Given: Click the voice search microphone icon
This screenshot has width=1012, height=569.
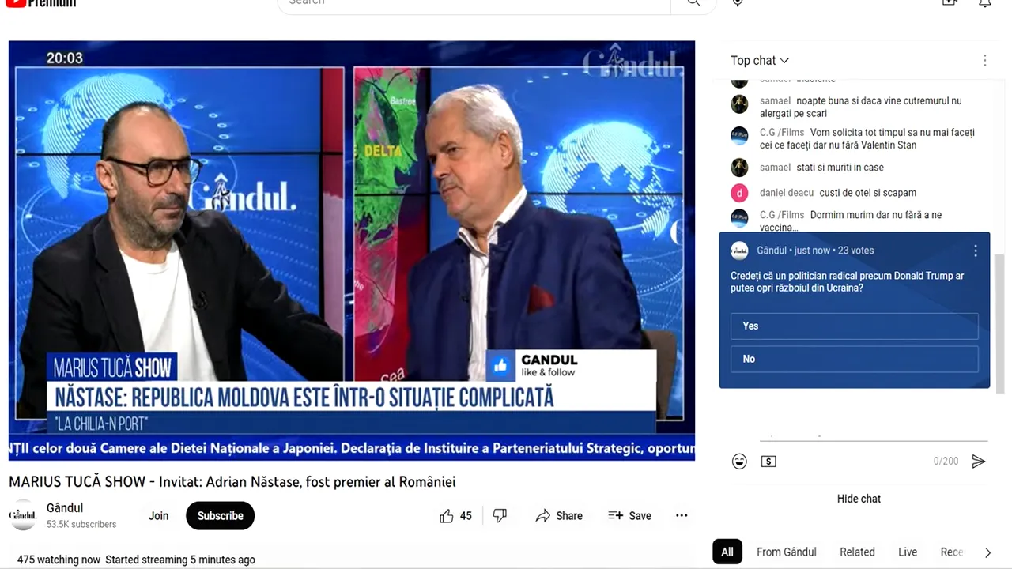Looking at the screenshot, I should click(738, 3).
